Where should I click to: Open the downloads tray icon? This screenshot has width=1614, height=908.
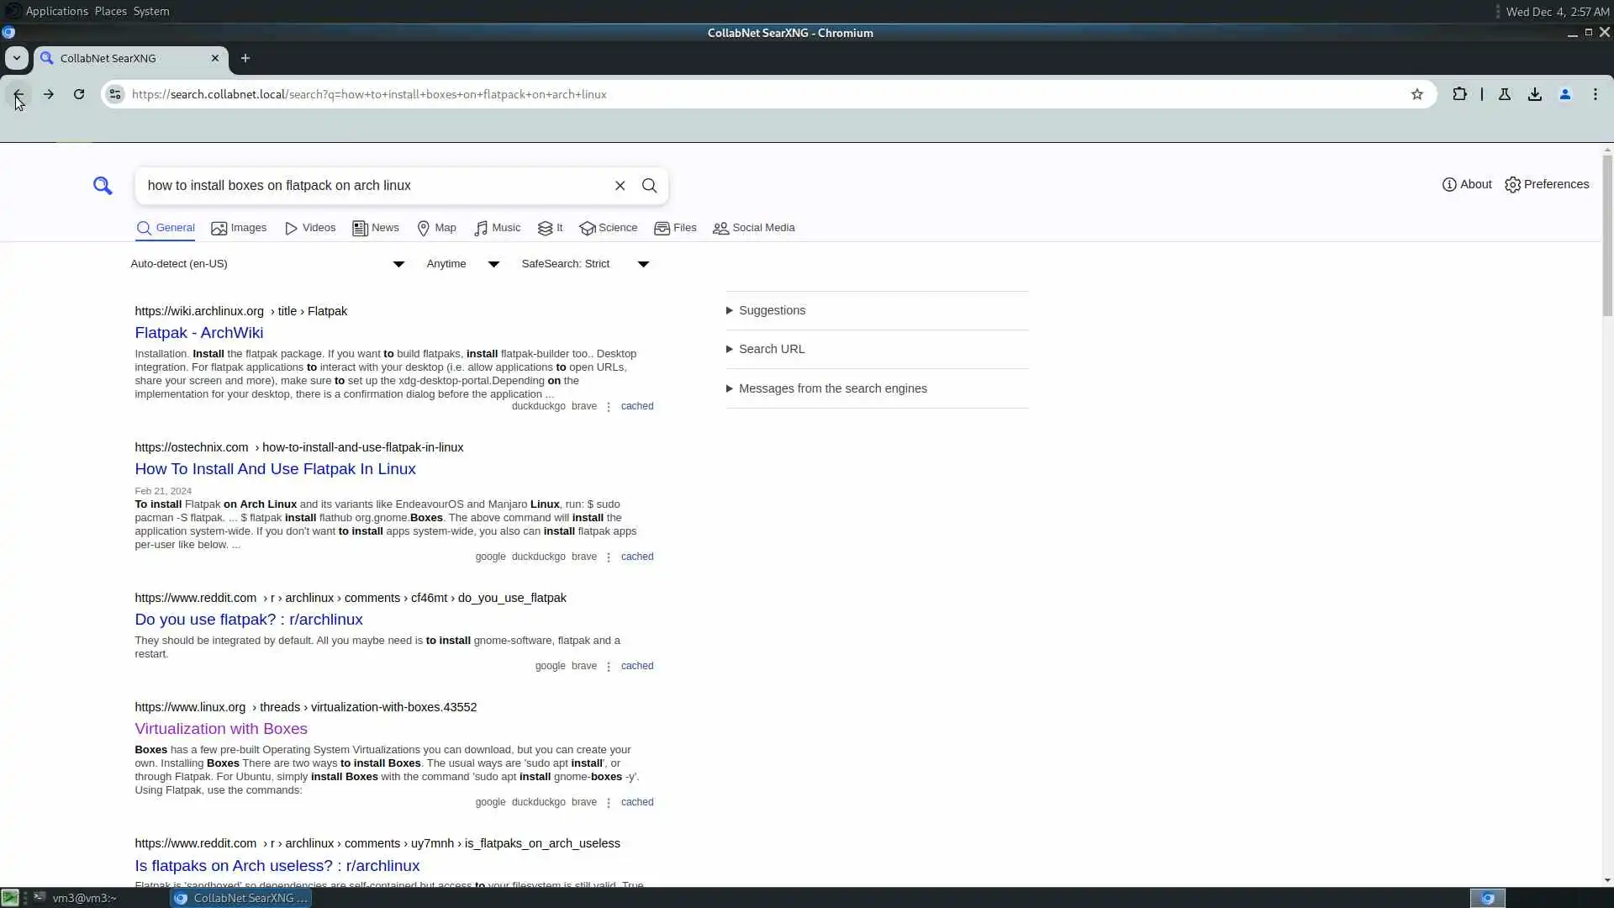coord(1535,94)
